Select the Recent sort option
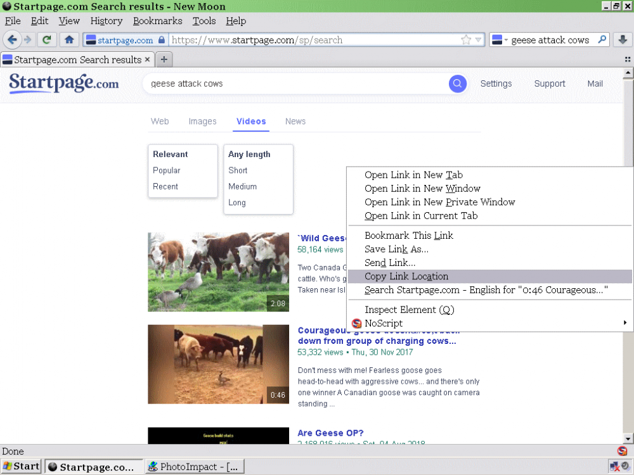The width and height of the screenshot is (634, 475). coord(165,187)
